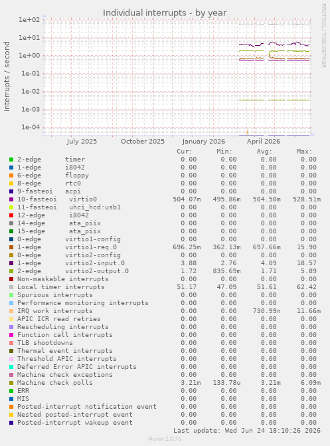Image resolution: width=330 pixels, height=446 pixels.
Task: Click the April 2026 axis label
Action: pos(264,142)
